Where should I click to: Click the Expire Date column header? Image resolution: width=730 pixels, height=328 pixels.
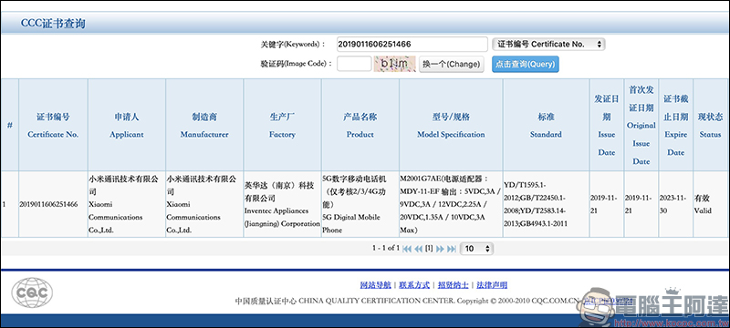(675, 125)
